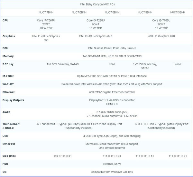Screen dimensions: 193x177
Task: Select the NUC7i5BNK column header
Action: 112,13
